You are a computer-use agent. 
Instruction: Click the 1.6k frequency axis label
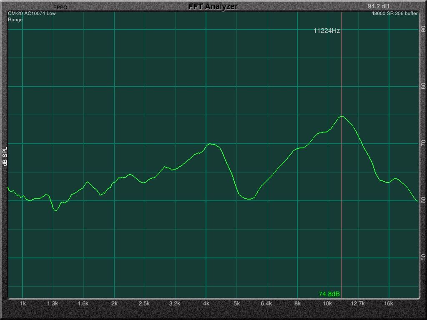pos(83,303)
